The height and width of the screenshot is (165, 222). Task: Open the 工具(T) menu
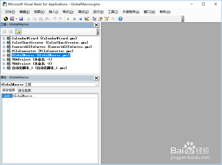click(113, 12)
